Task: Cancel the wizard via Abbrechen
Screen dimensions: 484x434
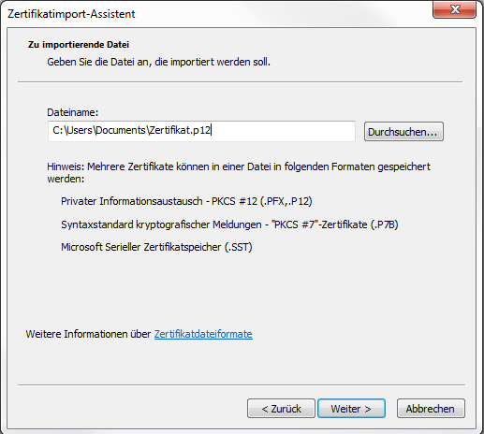Action: click(x=431, y=409)
